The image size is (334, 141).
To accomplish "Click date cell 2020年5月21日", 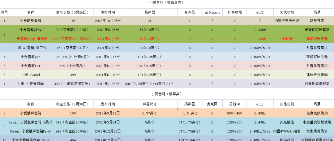I will 108,66.
